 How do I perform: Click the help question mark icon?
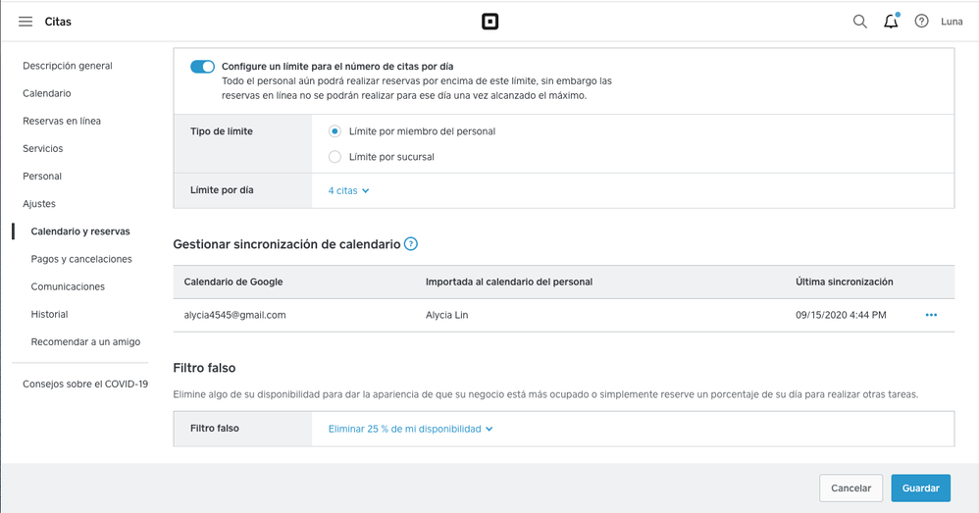pyautogui.click(x=921, y=22)
